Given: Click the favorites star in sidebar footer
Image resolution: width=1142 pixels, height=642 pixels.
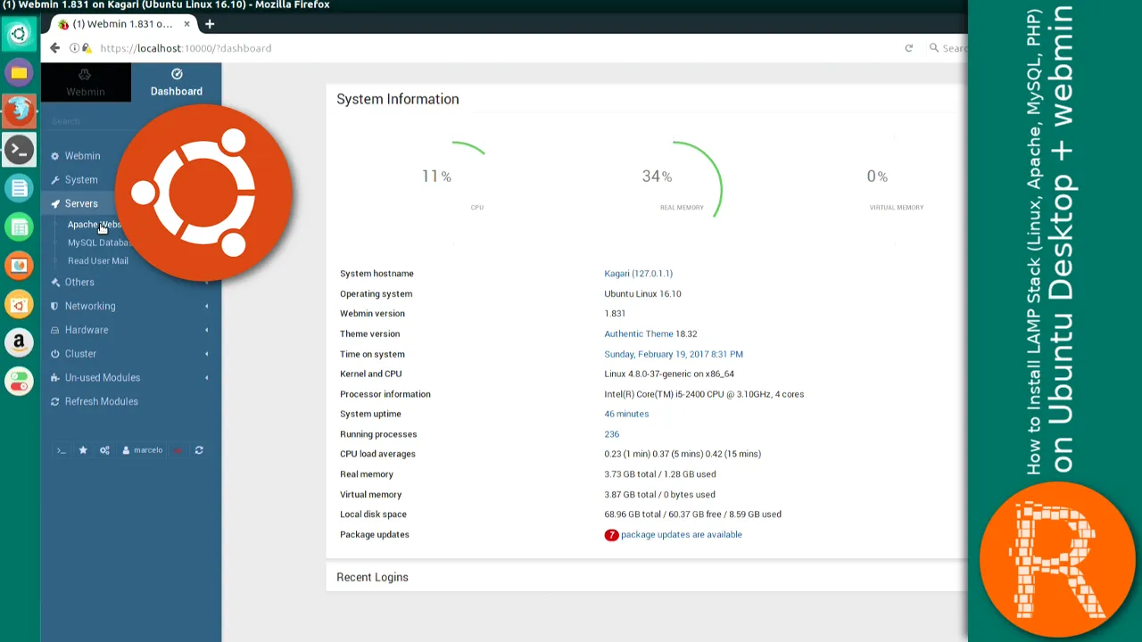Looking at the screenshot, I should pos(83,450).
